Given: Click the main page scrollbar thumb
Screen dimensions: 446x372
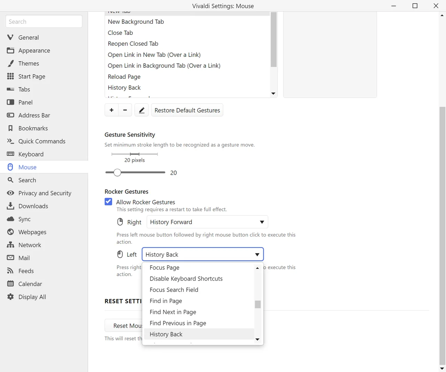Looking at the screenshot, I should click(x=442, y=235).
